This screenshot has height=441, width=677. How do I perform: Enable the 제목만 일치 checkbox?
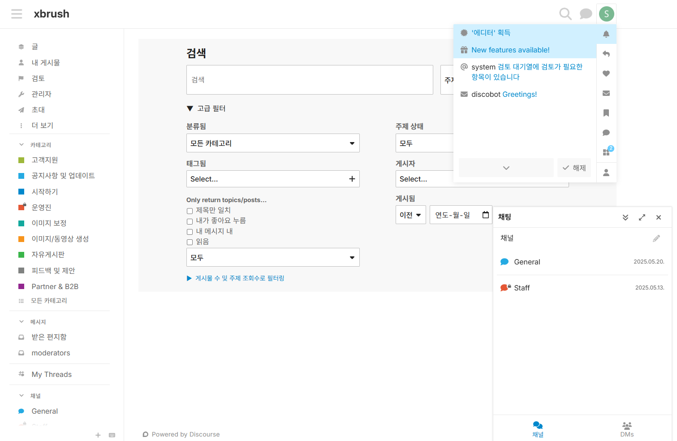coord(190,210)
